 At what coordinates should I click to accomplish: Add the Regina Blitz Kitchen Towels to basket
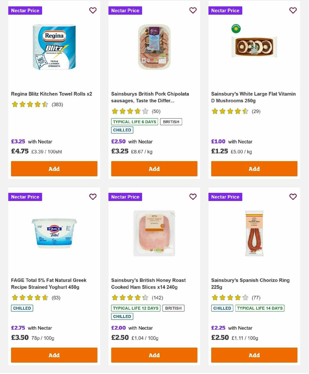(x=54, y=169)
